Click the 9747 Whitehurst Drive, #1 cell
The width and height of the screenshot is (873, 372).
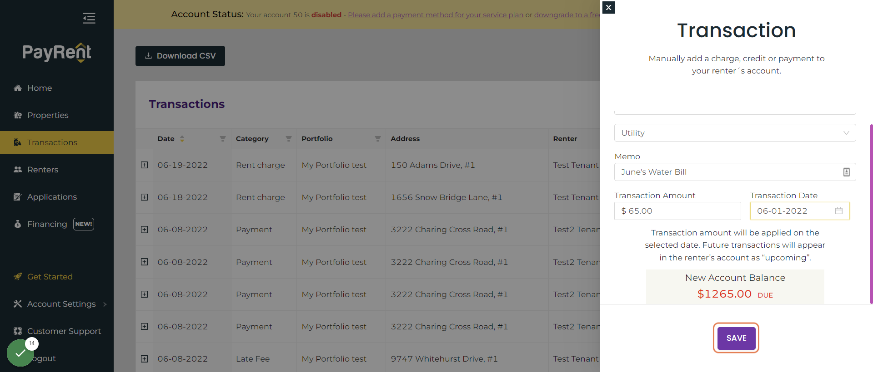[x=444, y=359]
